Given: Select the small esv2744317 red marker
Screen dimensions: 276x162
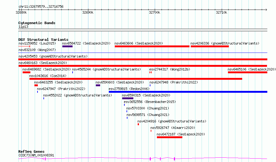Looking at the screenshot, I should click(150, 72).
